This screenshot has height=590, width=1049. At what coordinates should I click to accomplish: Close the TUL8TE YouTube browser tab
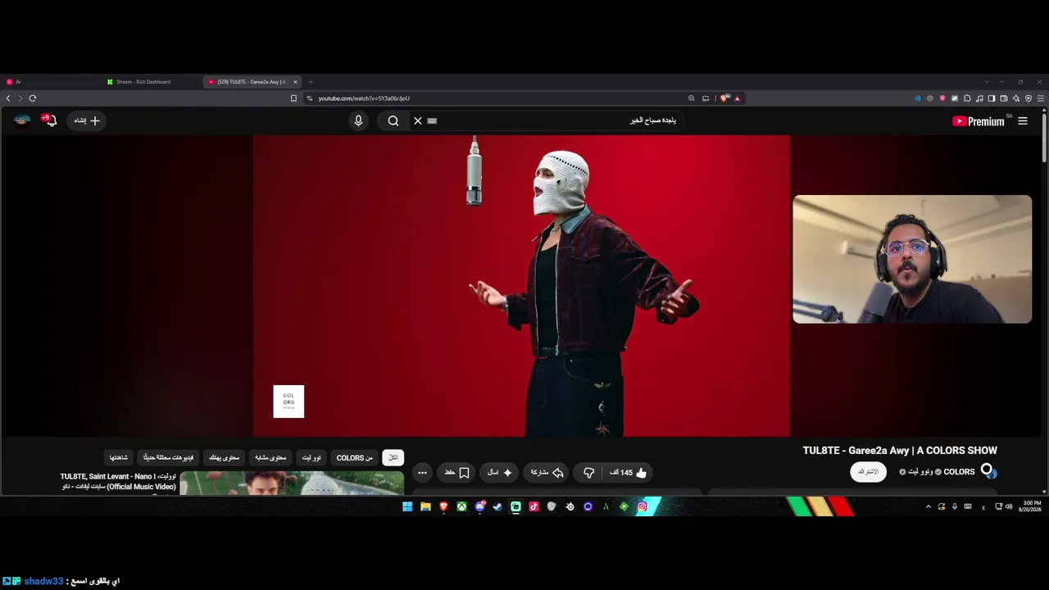[x=296, y=82]
